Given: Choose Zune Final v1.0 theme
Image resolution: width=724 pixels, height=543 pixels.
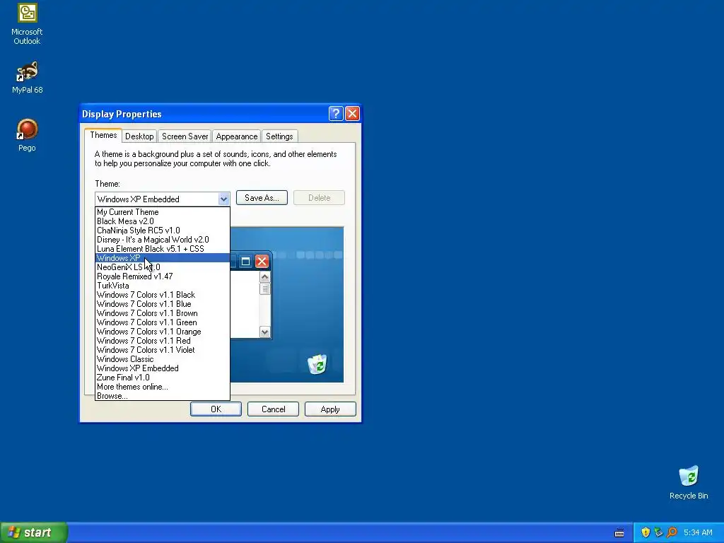Looking at the screenshot, I should click(163, 378).
